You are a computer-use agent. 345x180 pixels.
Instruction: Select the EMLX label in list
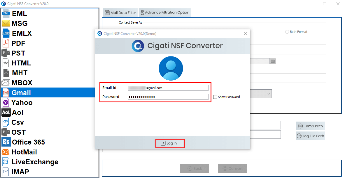click(22, 33)
